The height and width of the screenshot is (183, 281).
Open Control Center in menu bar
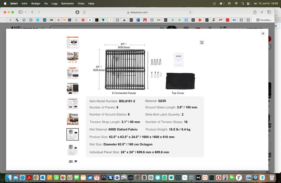click(x=249, y=4)
